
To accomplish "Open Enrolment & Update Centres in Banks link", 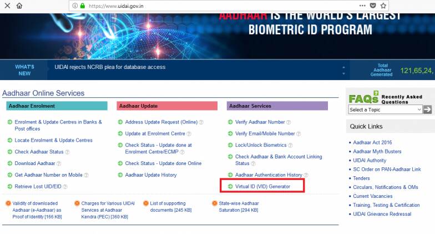I will coord(58,126).
